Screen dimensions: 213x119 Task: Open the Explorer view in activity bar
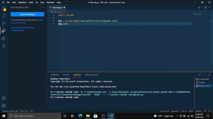coord(4,9)
